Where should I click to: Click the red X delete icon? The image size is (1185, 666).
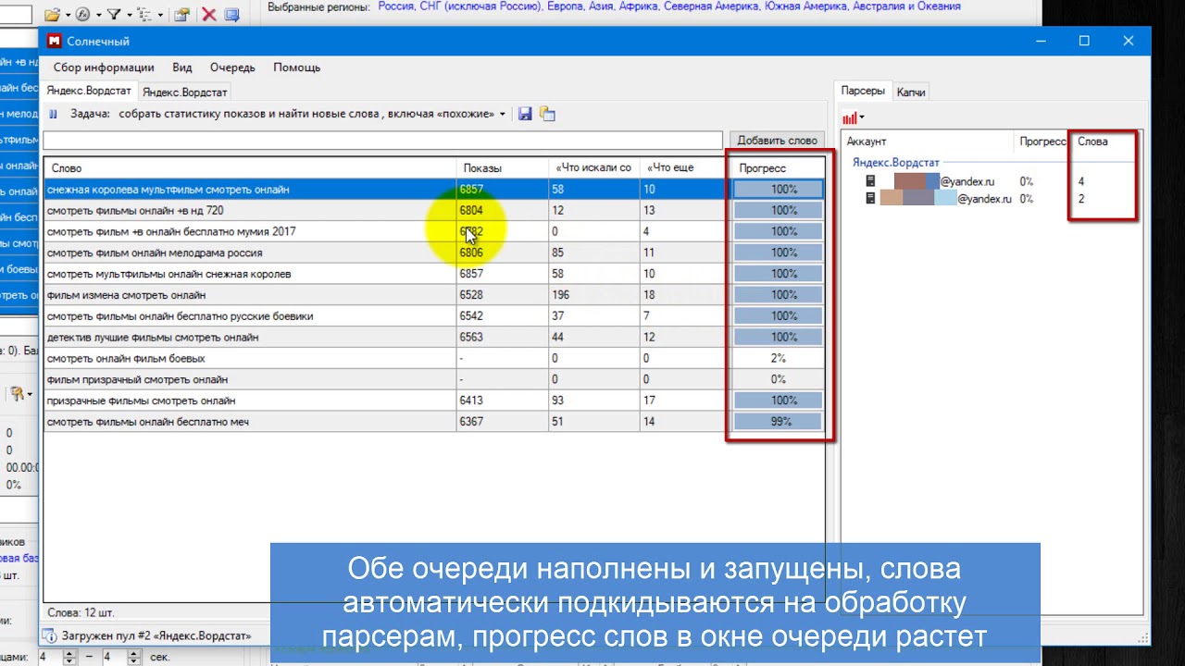pos(209,15)
